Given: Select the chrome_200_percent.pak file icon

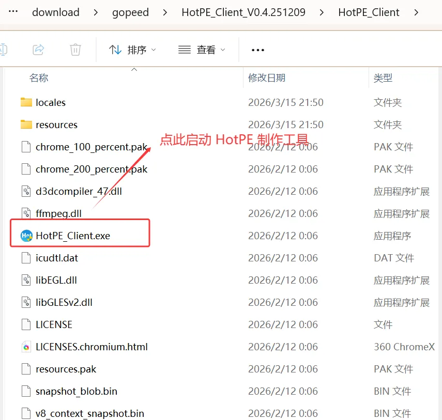Looking at the screenshot, I should pyautogui.click(x=26, y=169).
